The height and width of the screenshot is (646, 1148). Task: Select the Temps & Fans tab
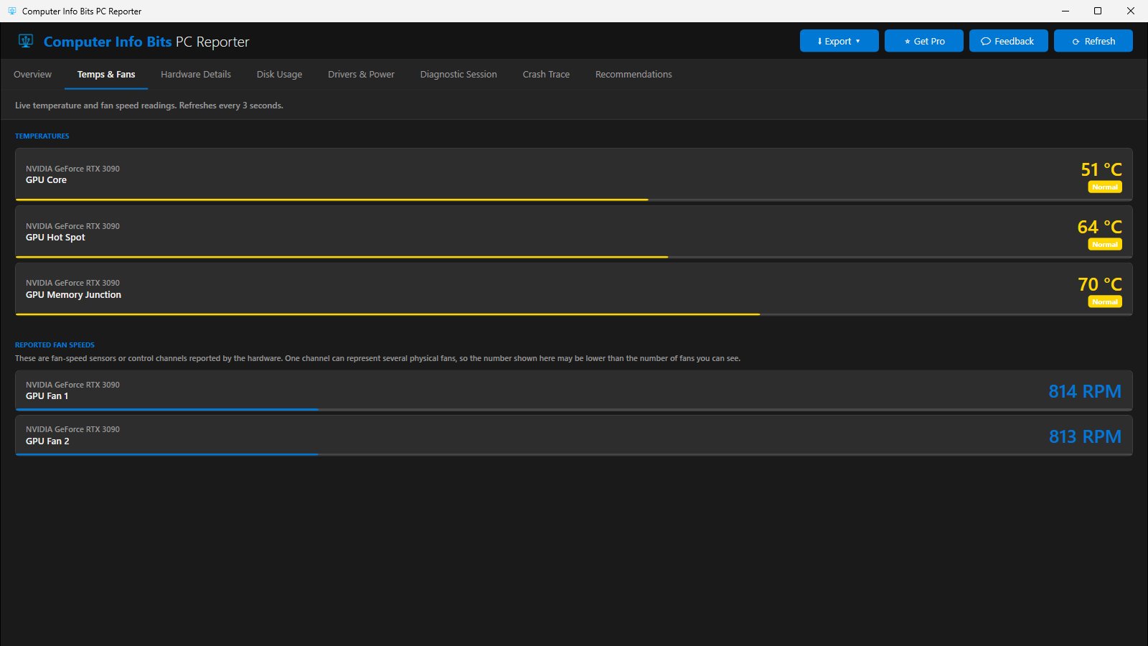pyautogui.click(x=106, y=74)
